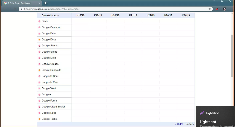The width and height of the screenshot is (235, 127).
Task: Click the orange Google Tasks status dot
Action: (x=39, y=119)
